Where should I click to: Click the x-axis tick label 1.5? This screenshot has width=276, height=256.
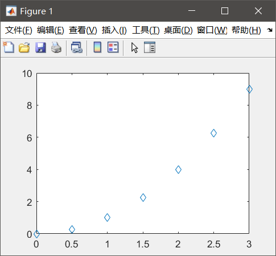[143, 245]
